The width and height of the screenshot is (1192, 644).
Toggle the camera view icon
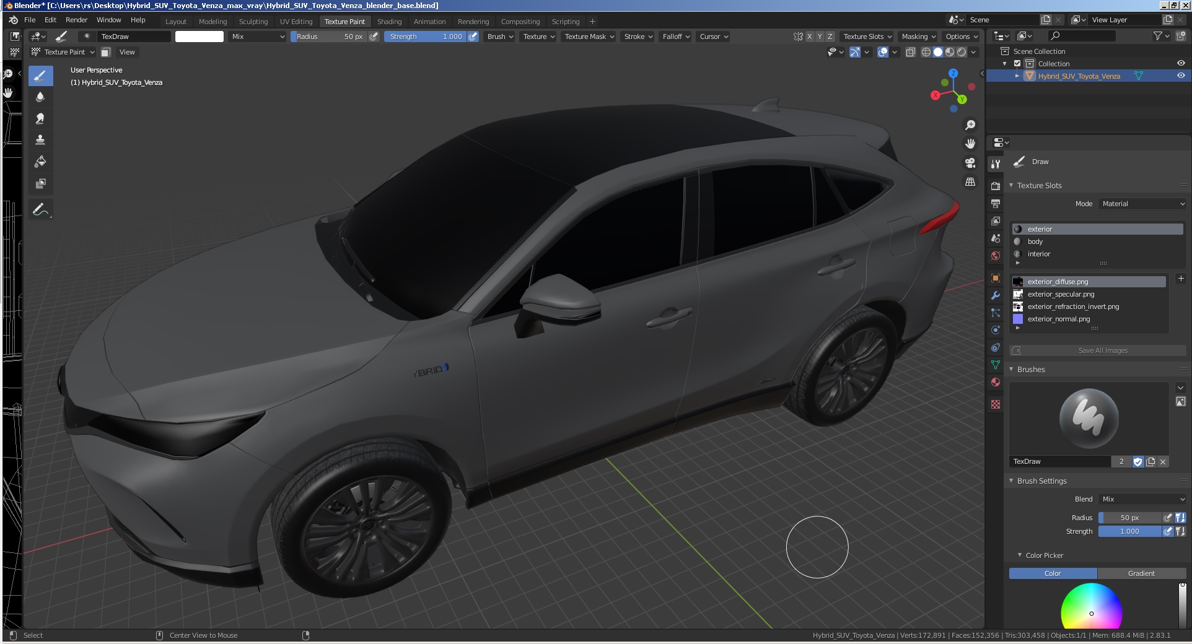(970, 163)
